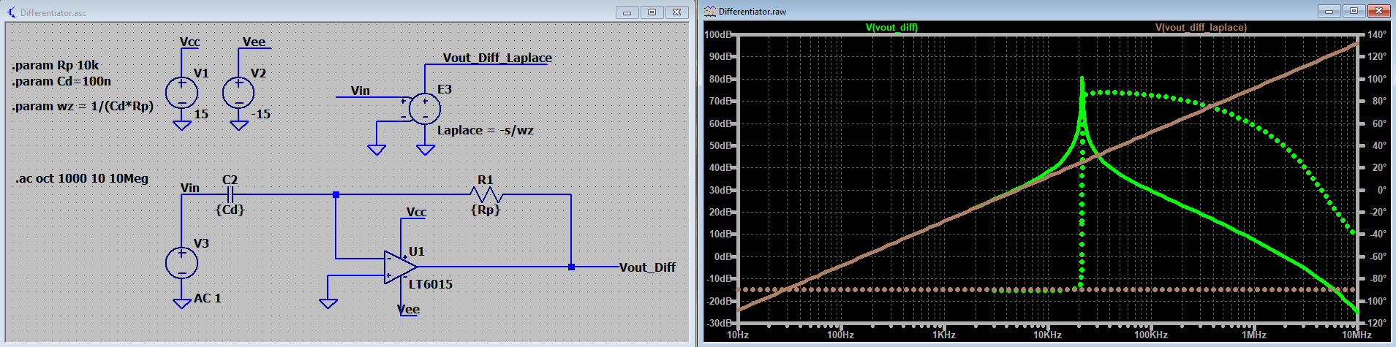The image size is (1396, 347).
Task: Maximize the Differentiator.raw plot window
Action: pos(1354,11)
